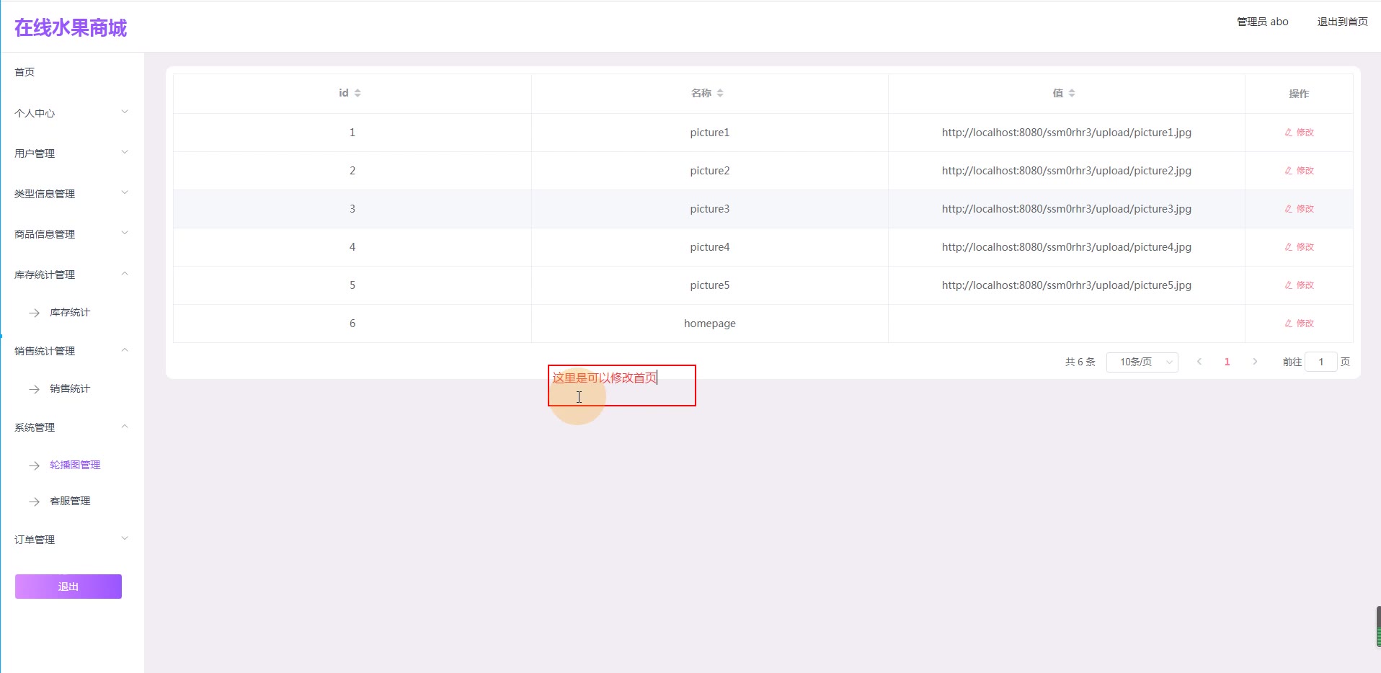
Task: Sort the table by 名称 column
Action: (720, 93)
